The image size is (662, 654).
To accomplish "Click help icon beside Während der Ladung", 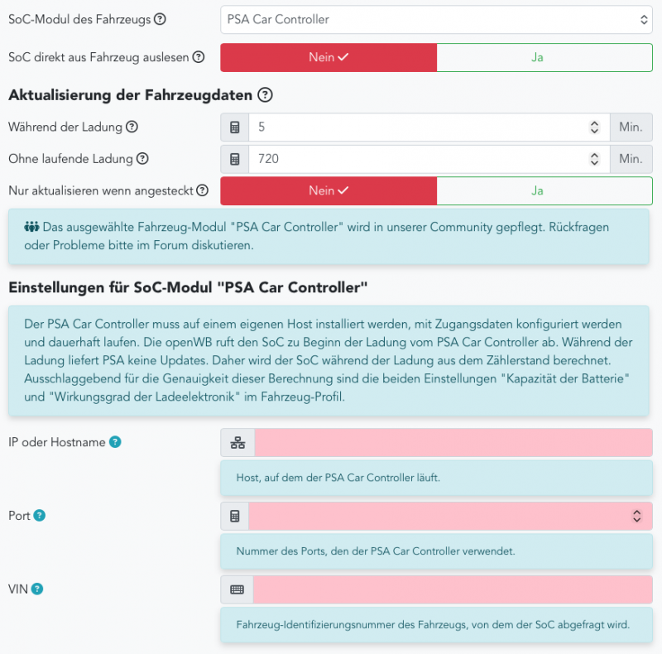I will (132, 127).
